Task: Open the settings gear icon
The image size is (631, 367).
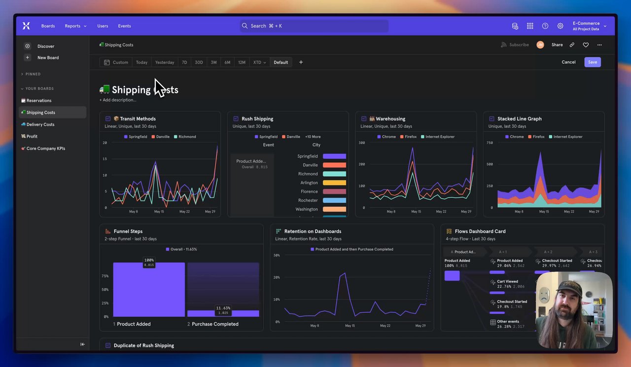Action: (x=561, y=26)
